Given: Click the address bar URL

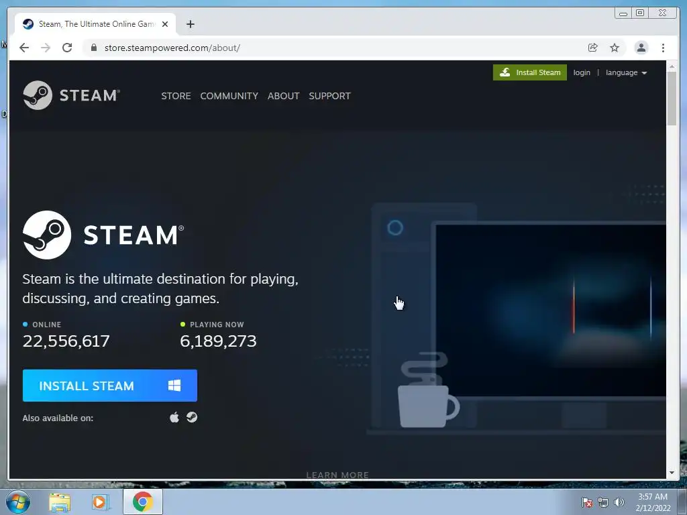Looking at the screenshot, I should click(172, 48).
